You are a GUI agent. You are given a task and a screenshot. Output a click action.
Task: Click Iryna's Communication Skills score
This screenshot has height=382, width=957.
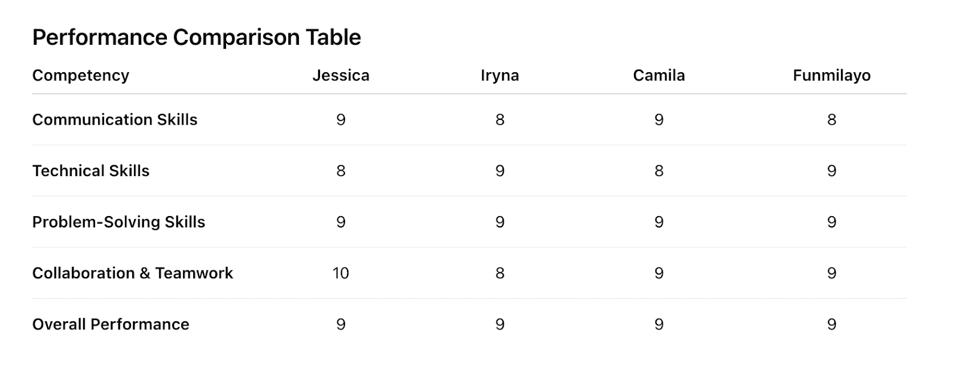tap(500, 120)
